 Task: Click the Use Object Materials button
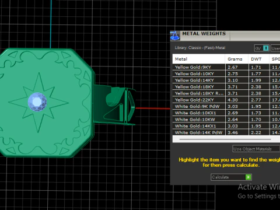[x=256, y=149]
